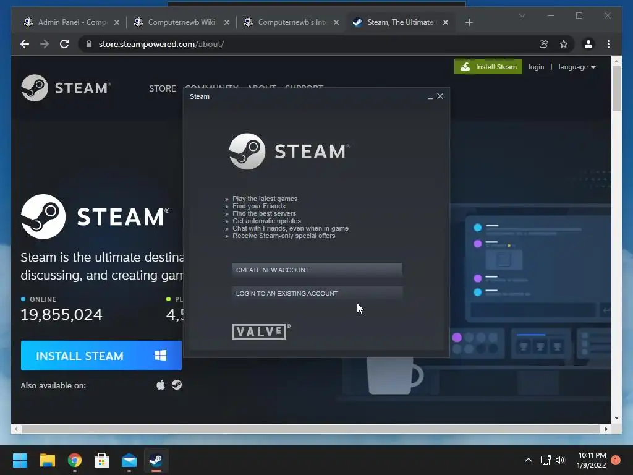Click the horizontal scrollbar thumb
Image resolution: width=633 pixels, height=475 pixels.
(x=311, y=429)
